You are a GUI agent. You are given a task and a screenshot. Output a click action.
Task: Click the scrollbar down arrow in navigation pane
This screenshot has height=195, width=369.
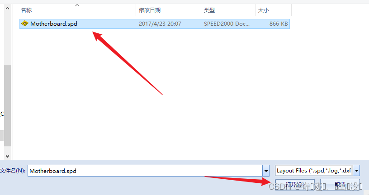7,156
